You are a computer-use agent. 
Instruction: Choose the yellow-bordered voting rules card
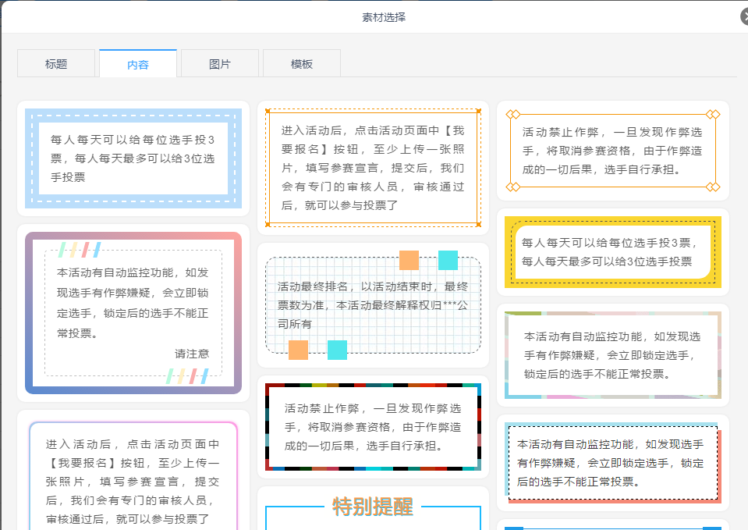click(613, 252)
